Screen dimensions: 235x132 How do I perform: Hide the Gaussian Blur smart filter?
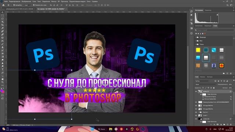tap(203, 97)
